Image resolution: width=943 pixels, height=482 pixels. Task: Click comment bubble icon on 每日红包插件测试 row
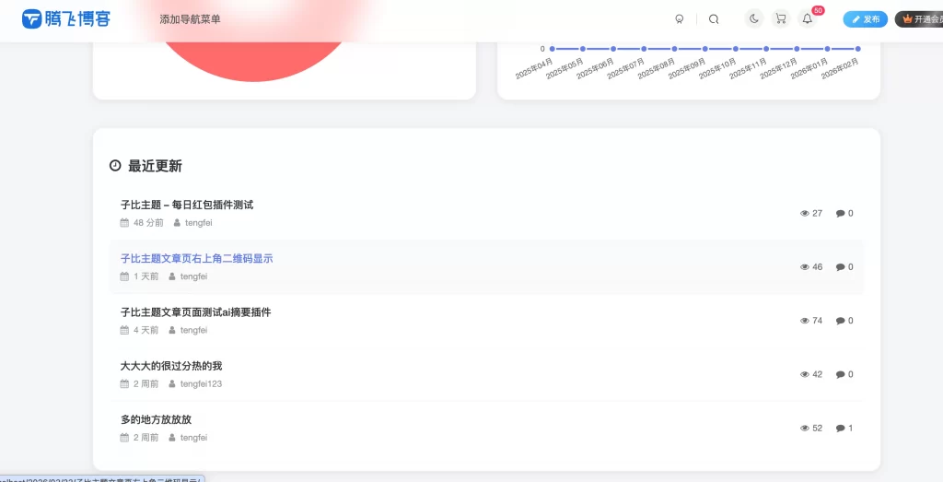coord(841,213)
